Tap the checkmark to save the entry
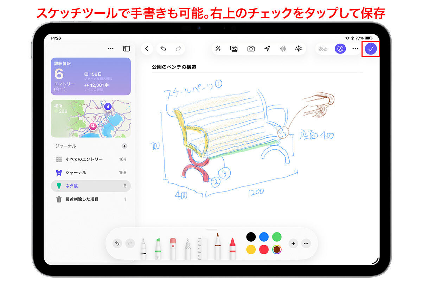This screenshot has height=281, width=422. [x=371, y=49]
